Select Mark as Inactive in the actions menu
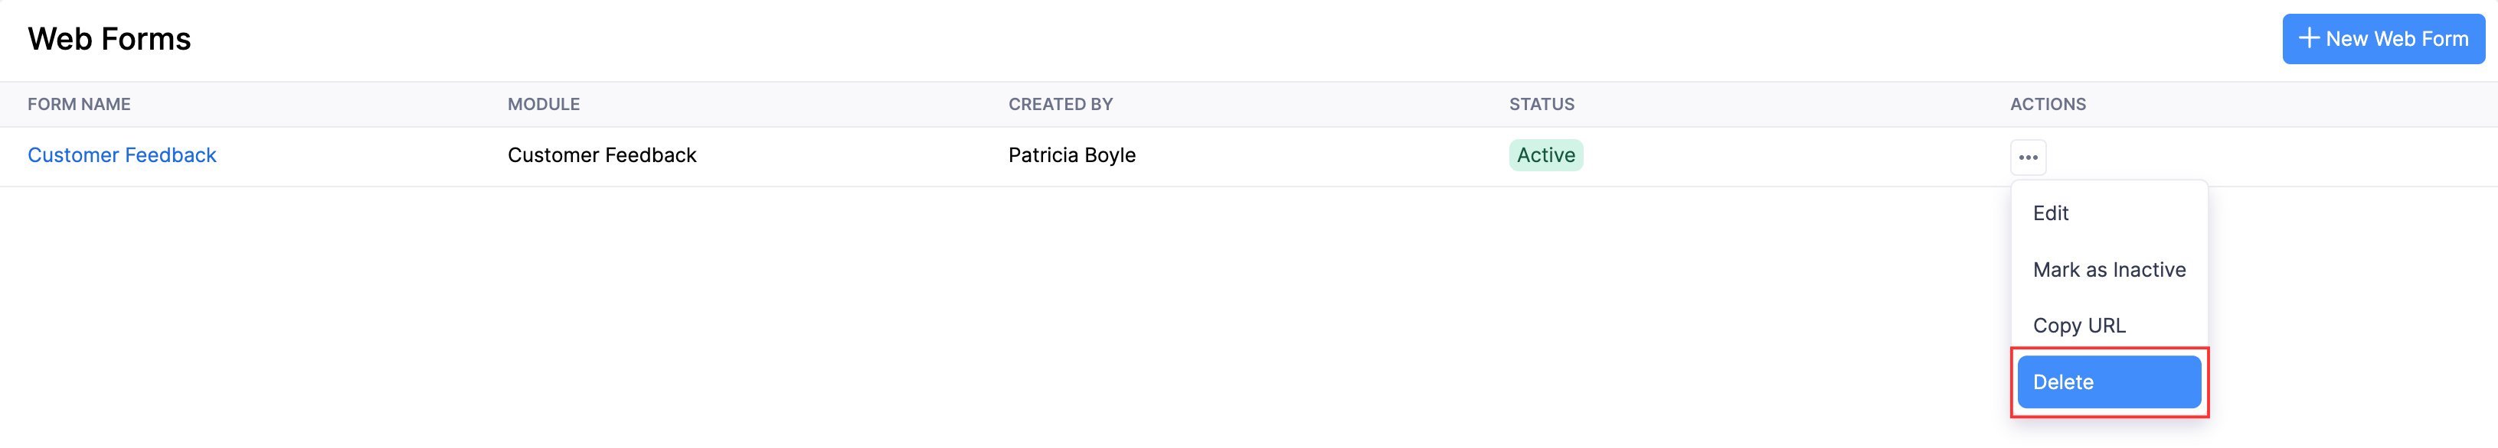This screenshot has height=448, width=2498. [x=2110, y=269]
